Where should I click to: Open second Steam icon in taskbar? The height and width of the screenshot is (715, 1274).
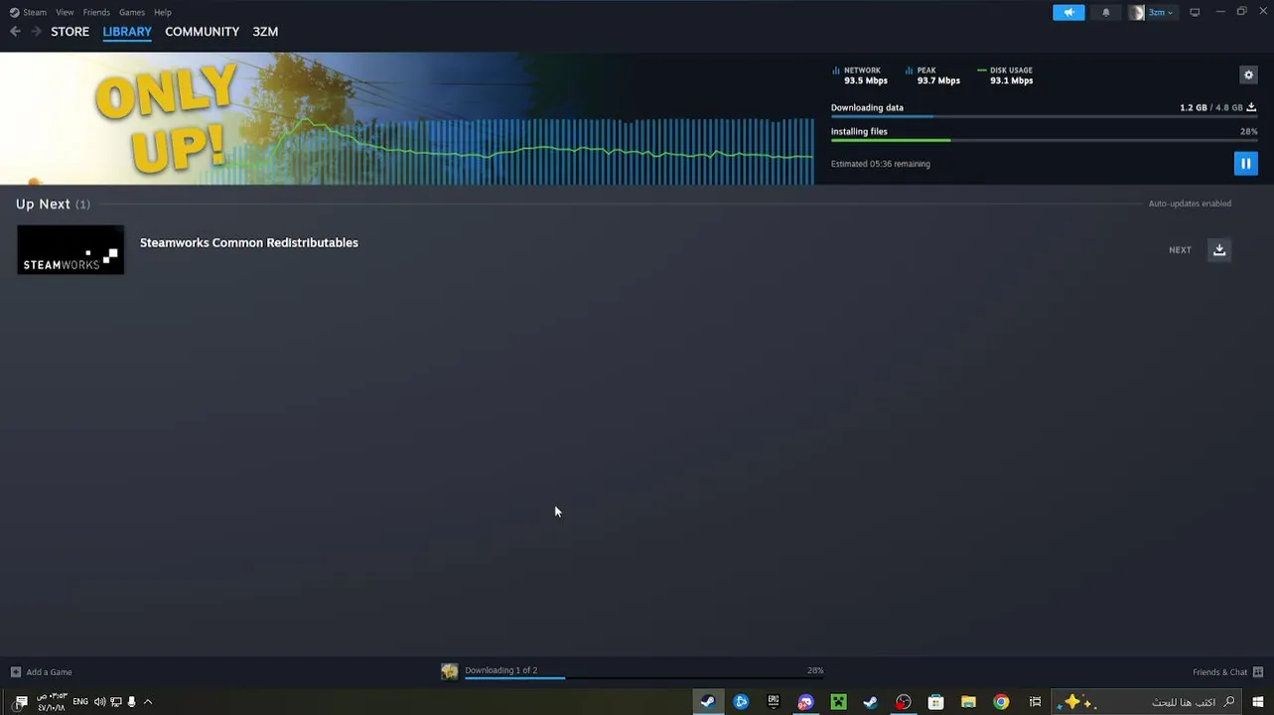point(871,702)
